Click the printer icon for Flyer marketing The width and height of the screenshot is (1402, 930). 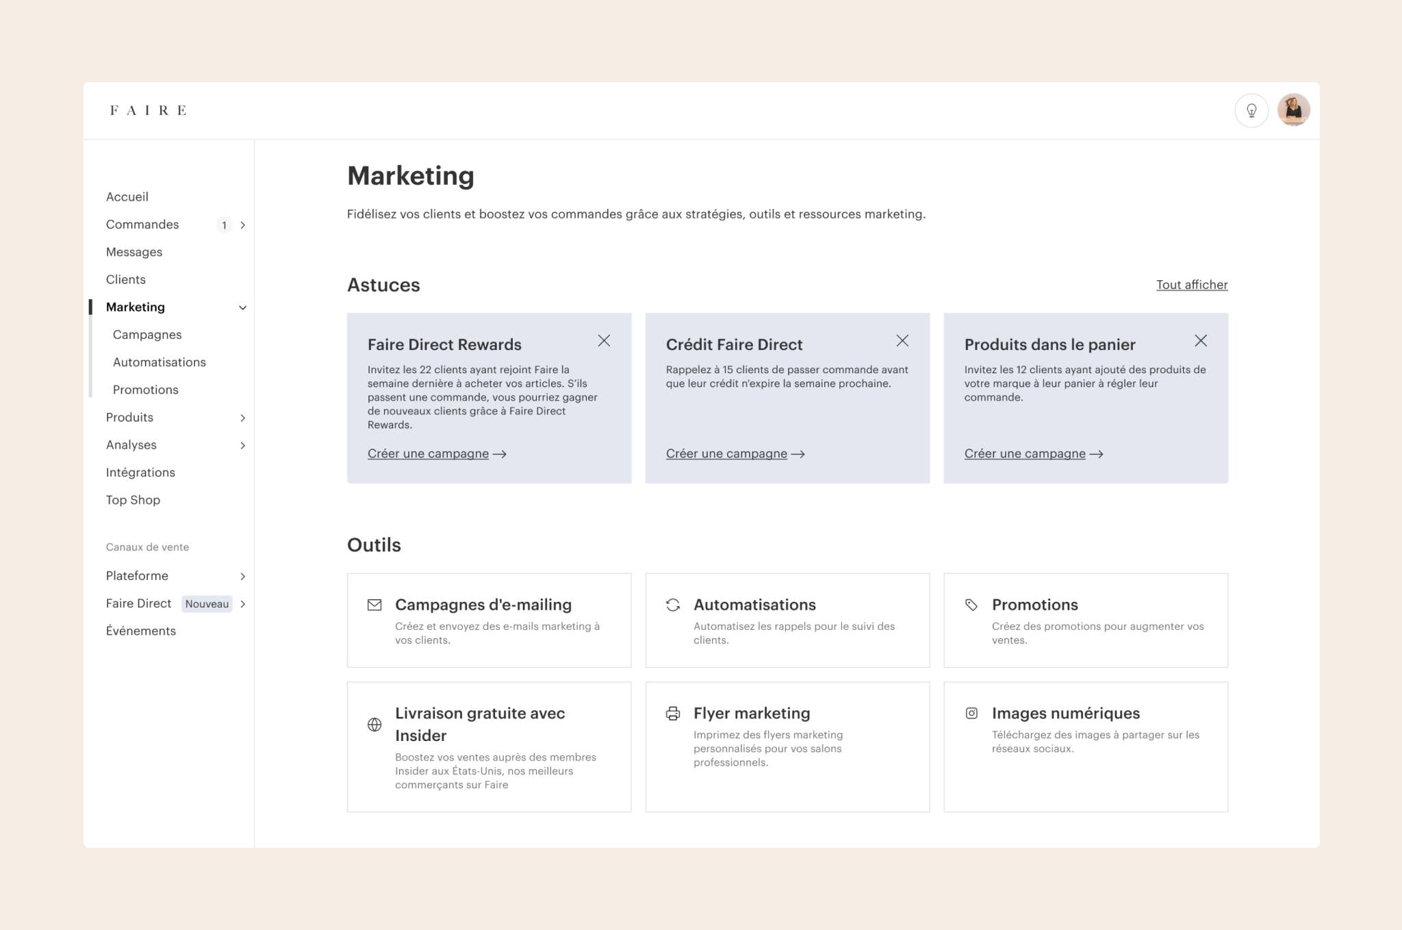tap(673, 714)
